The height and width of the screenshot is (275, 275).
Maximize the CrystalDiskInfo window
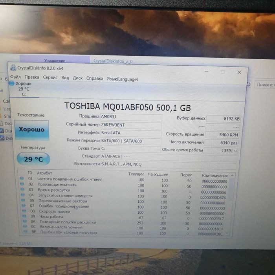[x=223, y=72]
